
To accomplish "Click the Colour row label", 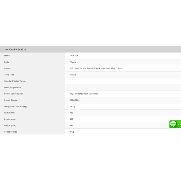I will coord(7,68).
